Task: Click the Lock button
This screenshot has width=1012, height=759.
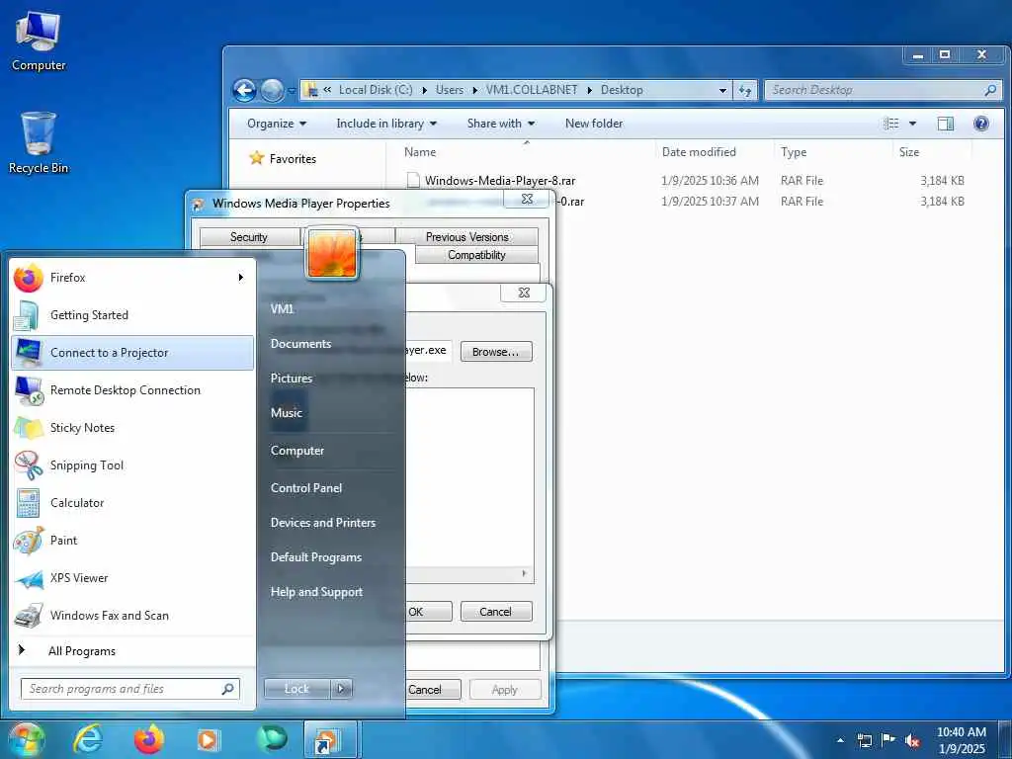Action: tap(296, 689)
